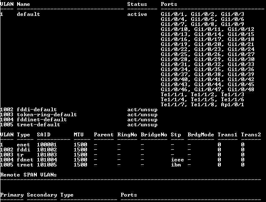Click port Gi1/0/2 entry
The width and height of the screenshot is (266, 202).
point(202,14)
